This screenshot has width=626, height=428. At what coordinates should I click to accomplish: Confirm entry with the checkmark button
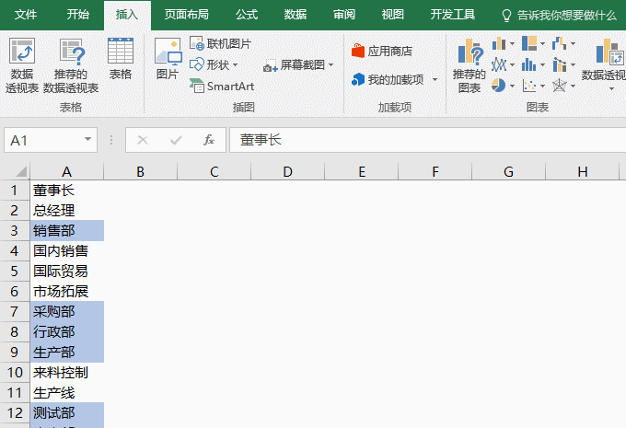tap(176, 140)
